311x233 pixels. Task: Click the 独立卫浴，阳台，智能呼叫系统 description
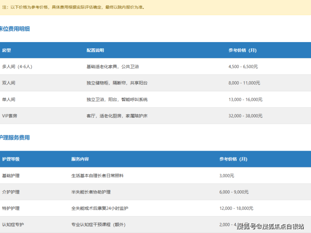[x=117, y=99]
